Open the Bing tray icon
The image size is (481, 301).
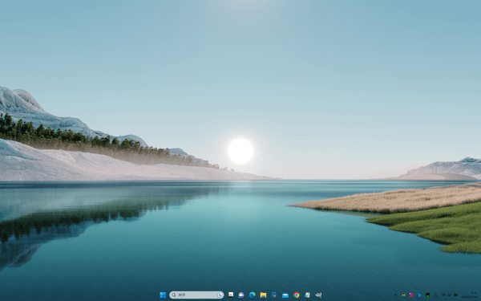419,295
